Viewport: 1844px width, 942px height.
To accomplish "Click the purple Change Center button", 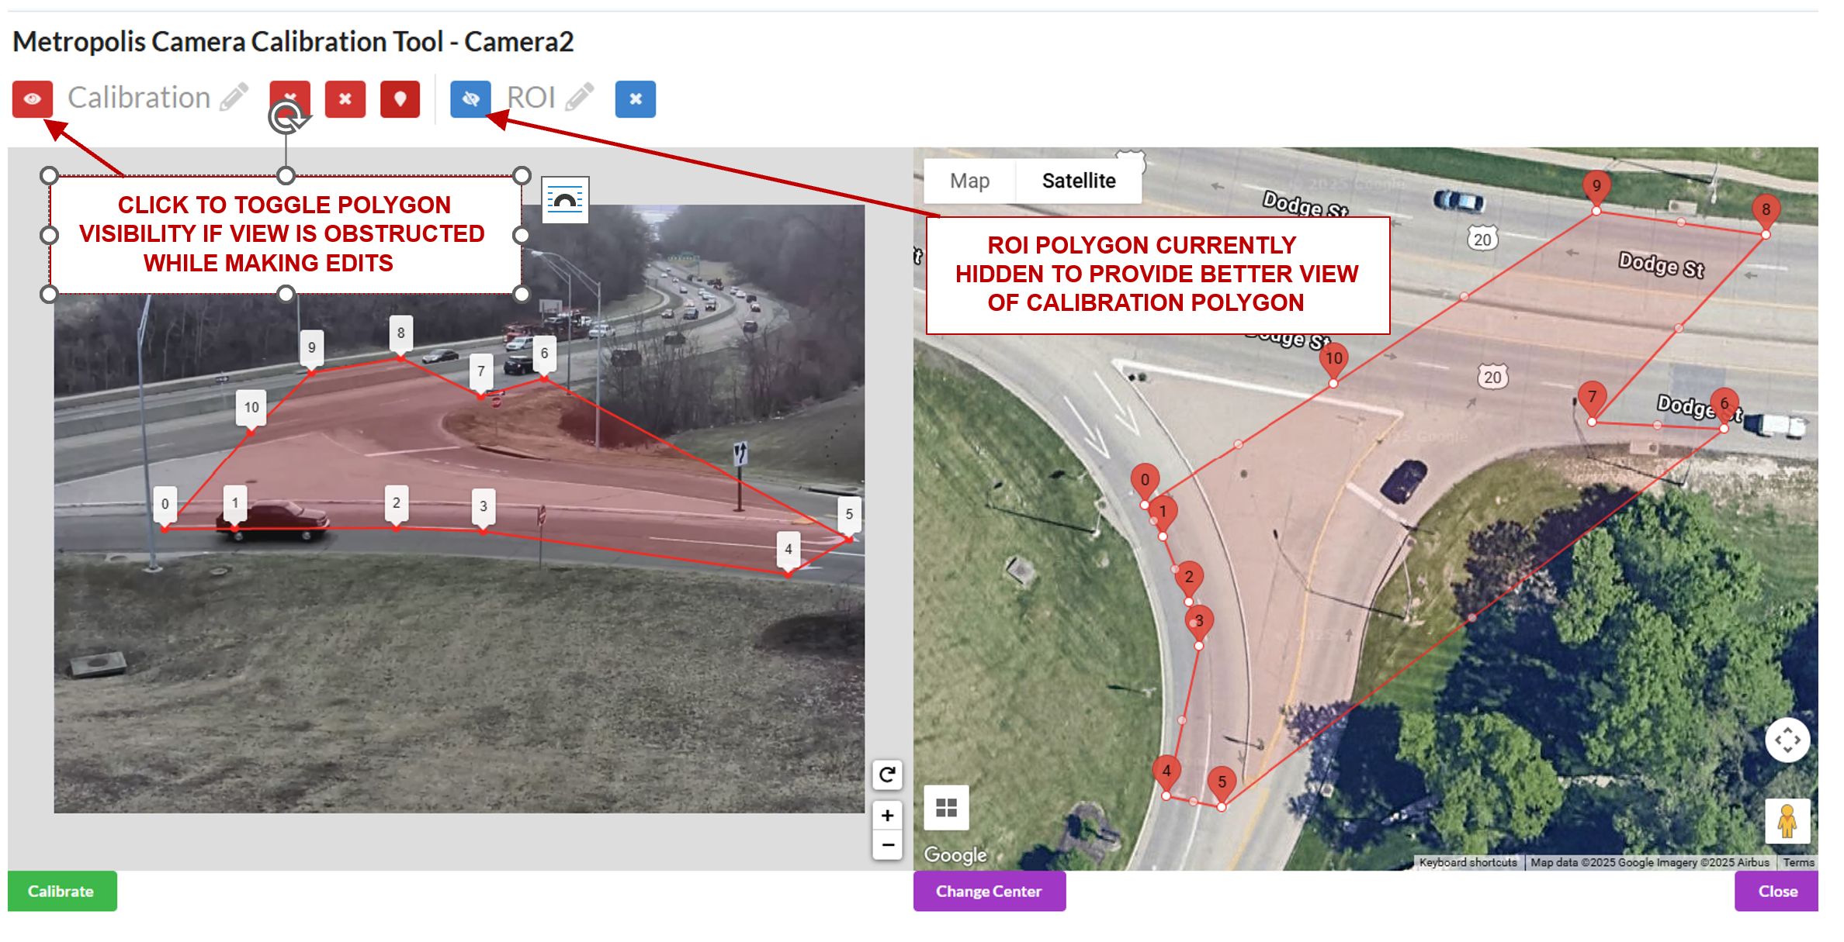I will pyautogui.click(x=989, y=891).
